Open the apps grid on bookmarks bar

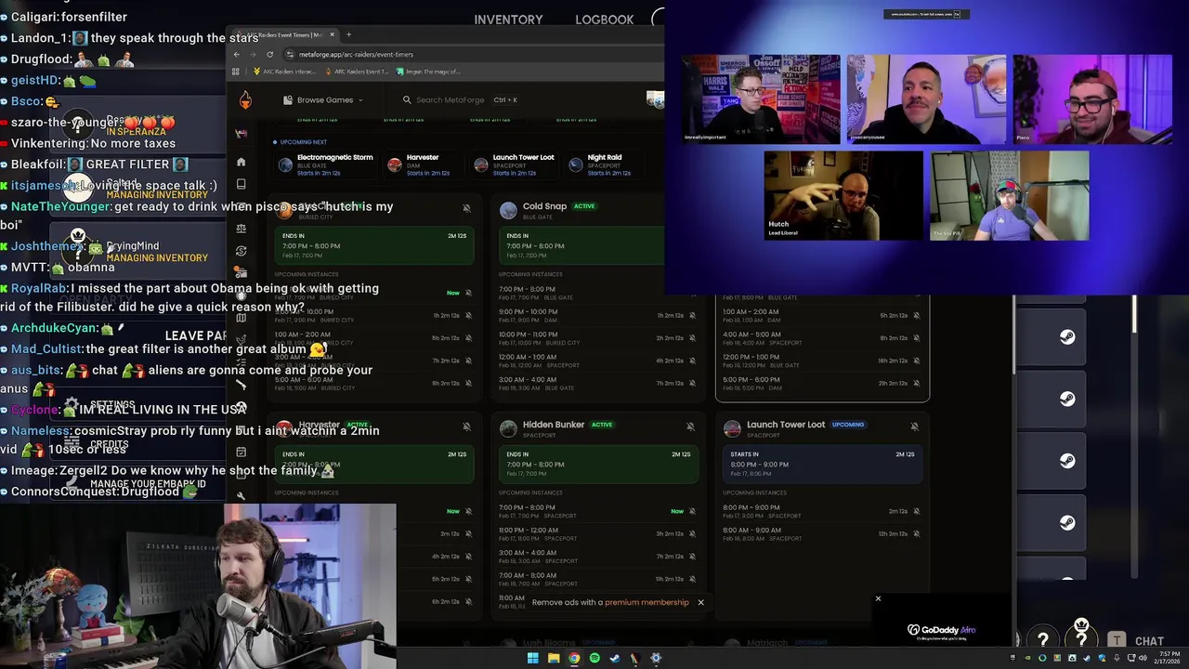236,71
